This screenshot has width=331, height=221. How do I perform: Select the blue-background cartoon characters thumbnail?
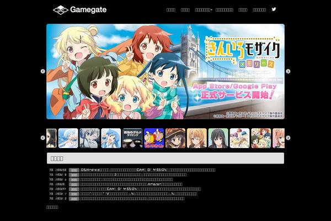(x=154, y=138)
